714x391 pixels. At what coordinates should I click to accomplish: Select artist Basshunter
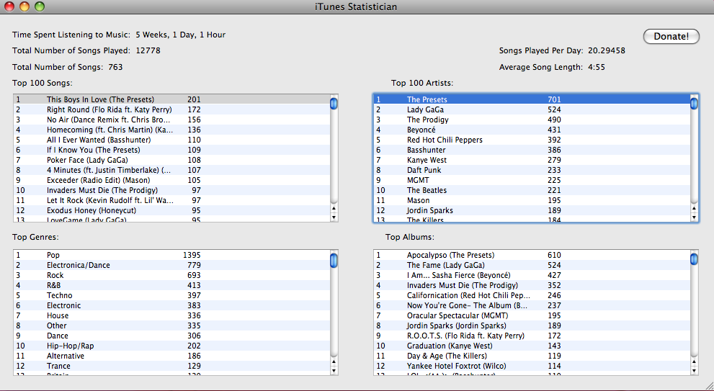click(x=532, y=150)
